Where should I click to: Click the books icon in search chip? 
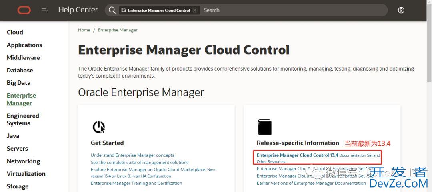[124, 10]
